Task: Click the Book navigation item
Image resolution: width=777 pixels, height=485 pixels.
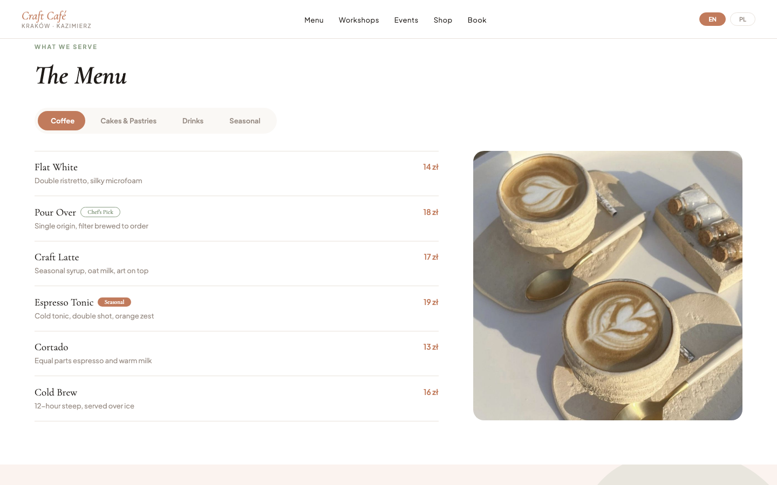Action: (476, 20)
